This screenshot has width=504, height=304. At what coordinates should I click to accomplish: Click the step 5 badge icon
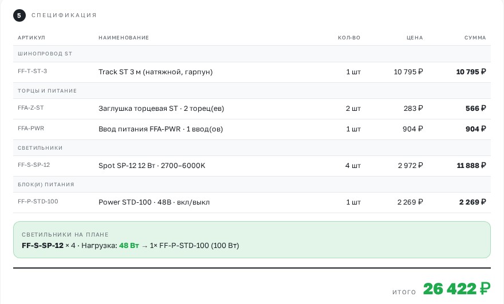[x=19, y=15]
